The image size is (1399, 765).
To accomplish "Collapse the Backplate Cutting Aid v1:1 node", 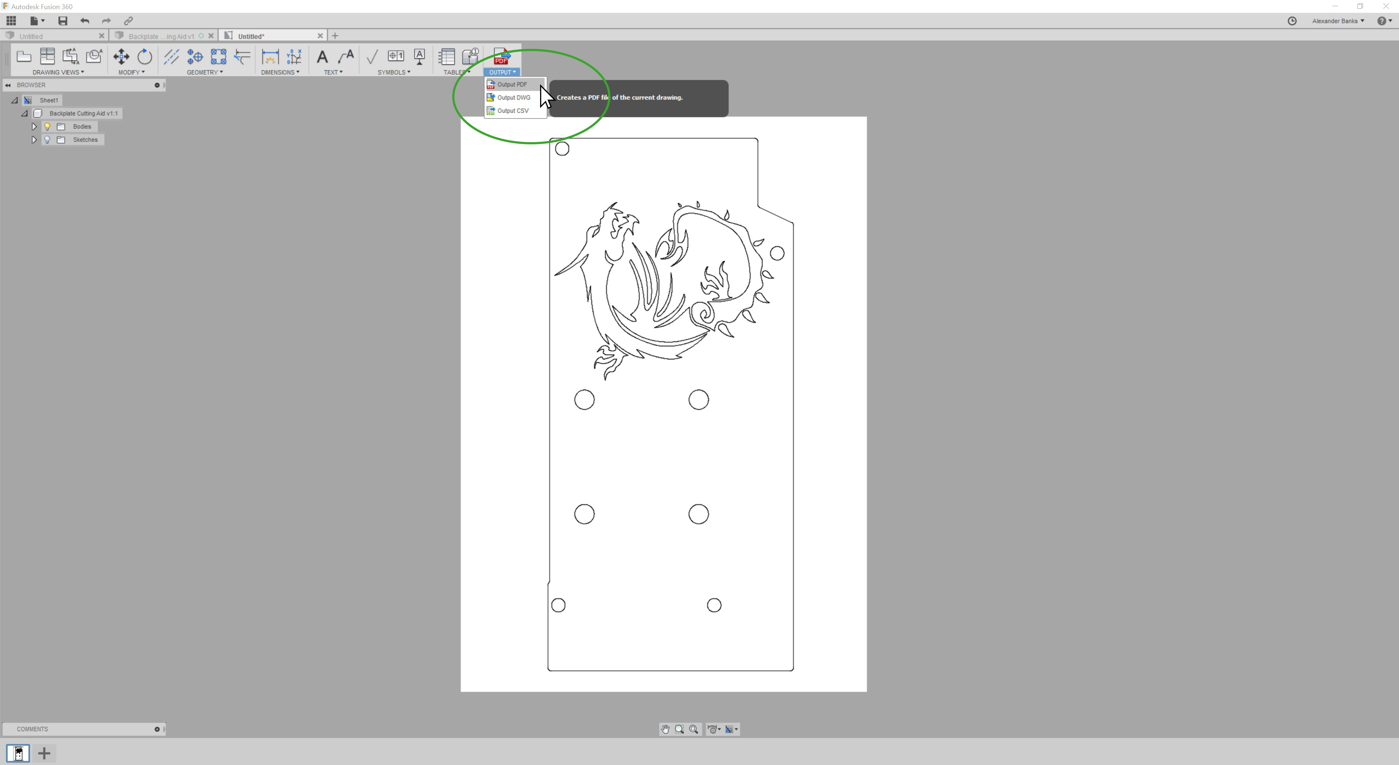I will click(x=24, y=113).
